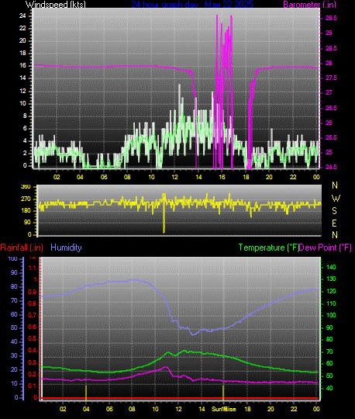The width and height of the screenshot is (355, 419).
Task: Click hour 20 on the windspeed chart time axis
Action: 269,177
